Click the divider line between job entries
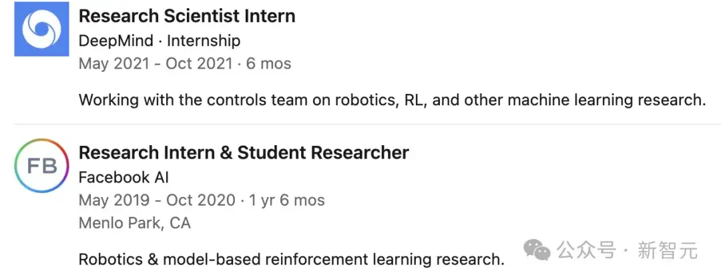721x279 pixels. click(367, 125)
